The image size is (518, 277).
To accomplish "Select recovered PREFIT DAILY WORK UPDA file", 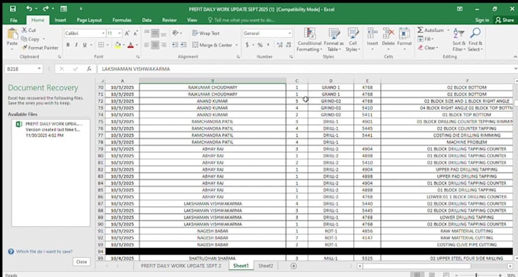I will (50, 129).
